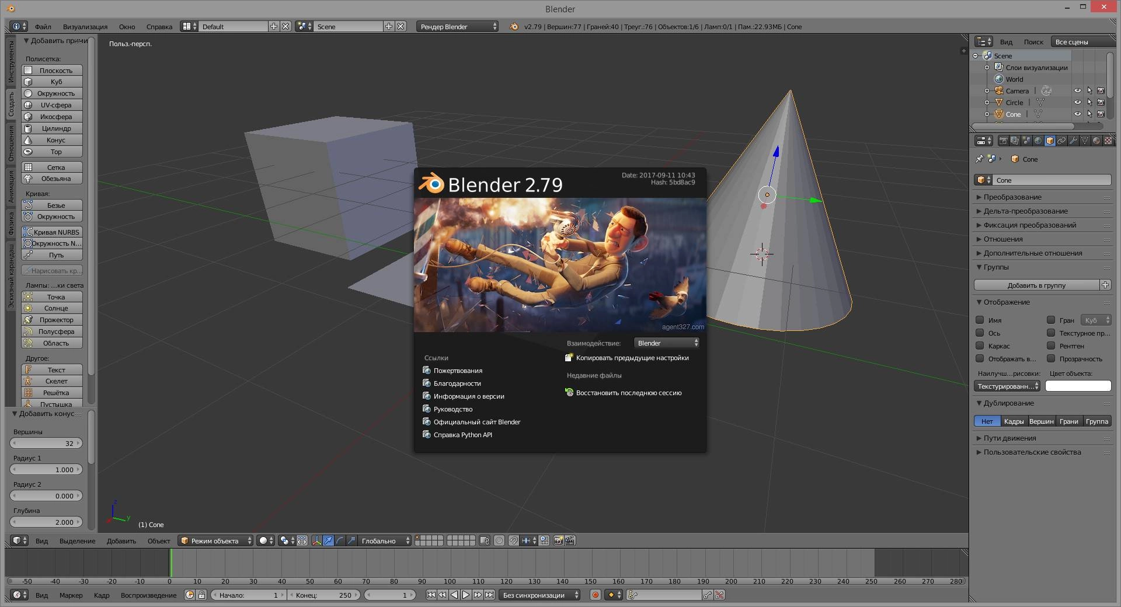Enable the Имя display checkbox
The width and height of the screenshot is (1121, 607).
coord(980,320)
